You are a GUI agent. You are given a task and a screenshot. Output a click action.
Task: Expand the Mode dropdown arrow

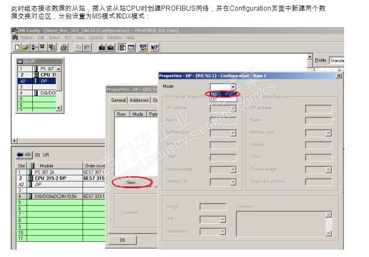coord(233,87)
